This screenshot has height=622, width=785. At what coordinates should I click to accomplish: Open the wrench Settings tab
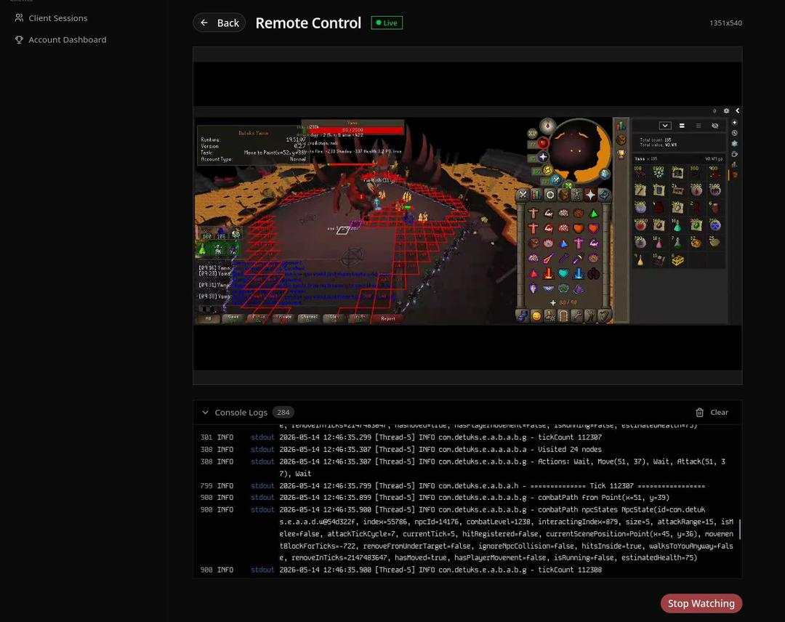[576, 316]
